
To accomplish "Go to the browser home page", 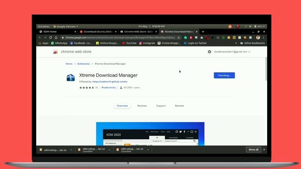I will [56, 38].
